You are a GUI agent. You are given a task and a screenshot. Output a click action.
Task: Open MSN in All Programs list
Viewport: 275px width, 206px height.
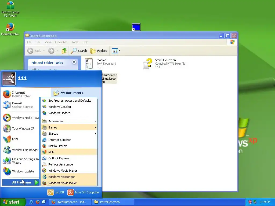(69, 152)
